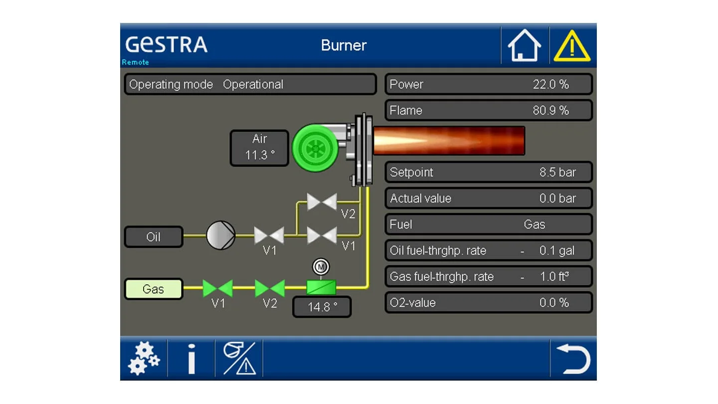Click the burner head flange
718x404 pixels.
[x=363, y=150]
